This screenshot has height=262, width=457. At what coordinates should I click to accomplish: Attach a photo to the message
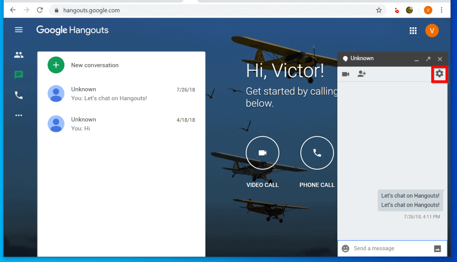point(437,249)
